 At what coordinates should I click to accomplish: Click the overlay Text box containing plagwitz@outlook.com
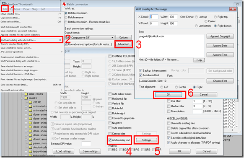[171, 46]
